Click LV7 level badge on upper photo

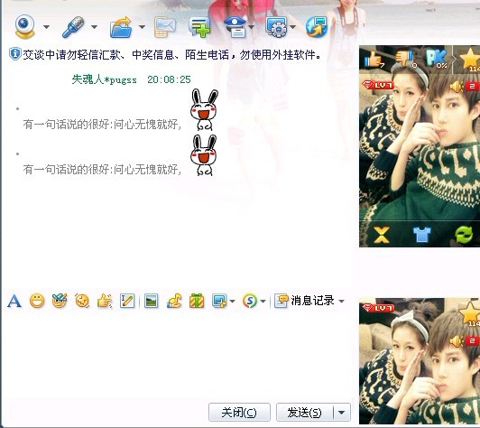coord(378,85)
